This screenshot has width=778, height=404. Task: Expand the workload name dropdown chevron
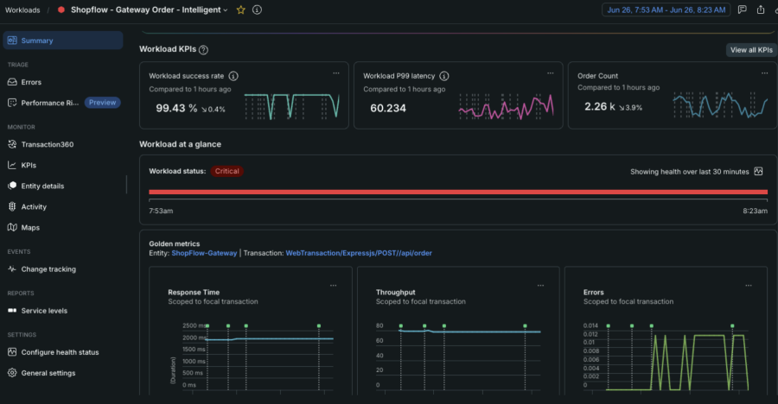tap(226, 10)
